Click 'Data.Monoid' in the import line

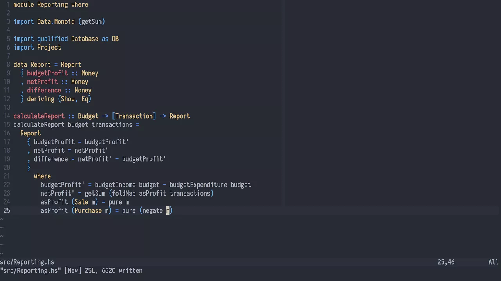click(x=56, y=22)
